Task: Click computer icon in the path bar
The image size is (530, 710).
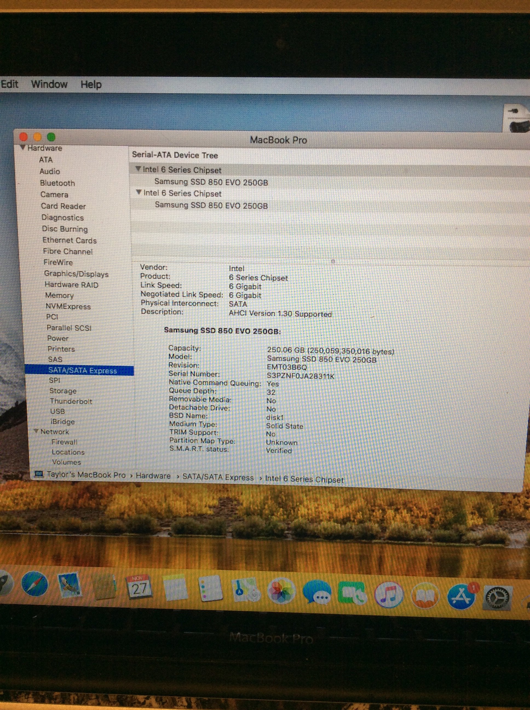Action: tap(39, 474)
